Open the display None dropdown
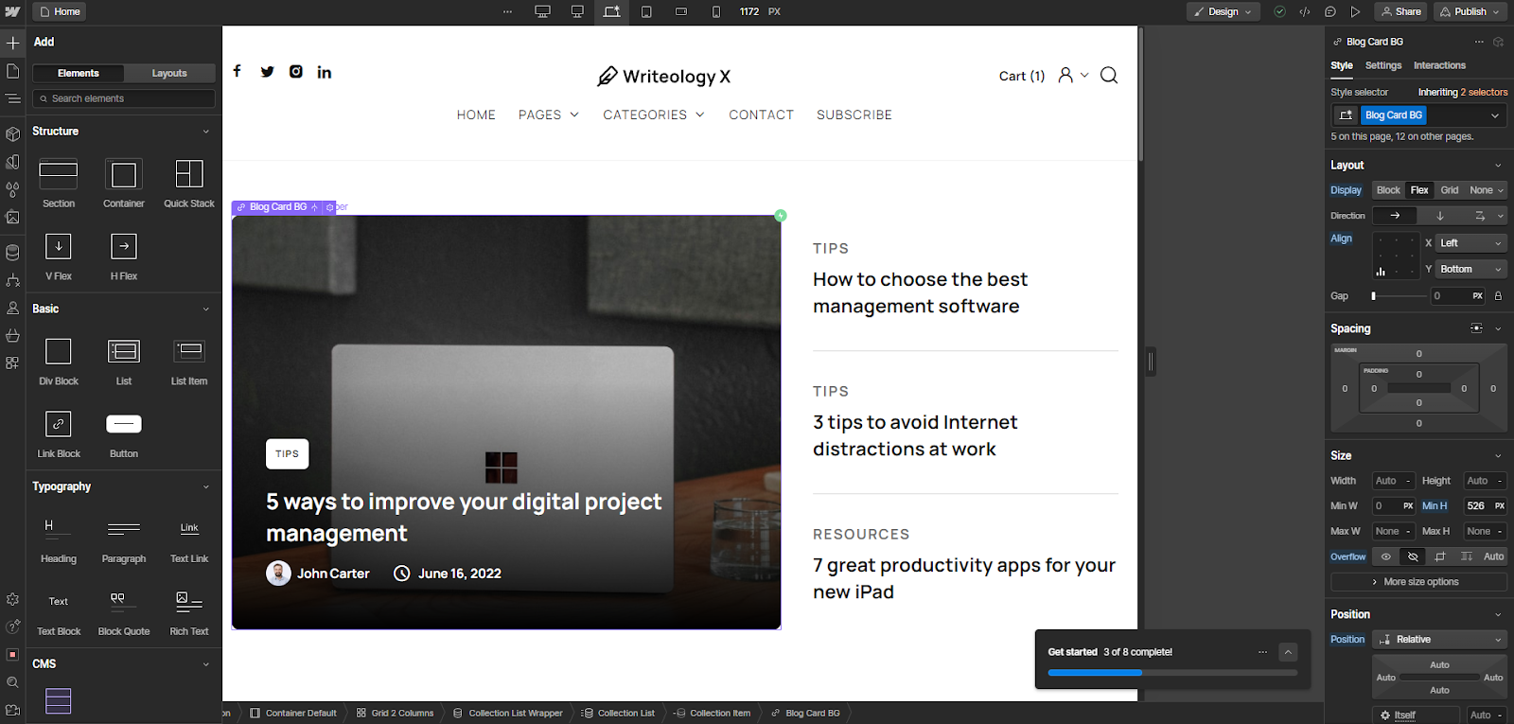 click(x=1487, y=190)
